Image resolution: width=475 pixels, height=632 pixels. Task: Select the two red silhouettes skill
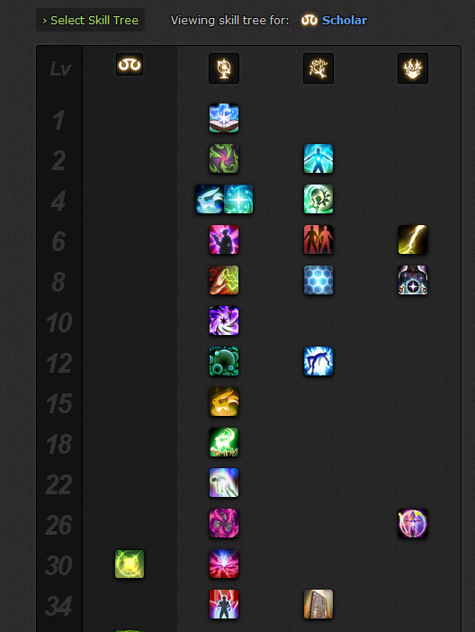click(318, 239)
